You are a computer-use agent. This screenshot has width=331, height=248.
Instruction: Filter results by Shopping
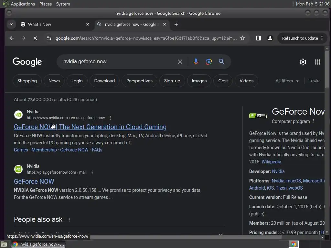pos(27,81)
